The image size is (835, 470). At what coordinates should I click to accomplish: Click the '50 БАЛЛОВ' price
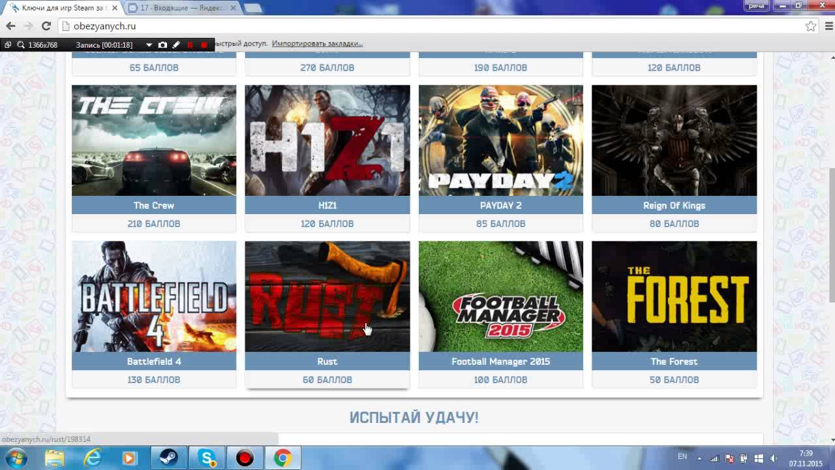click(674, 379)
